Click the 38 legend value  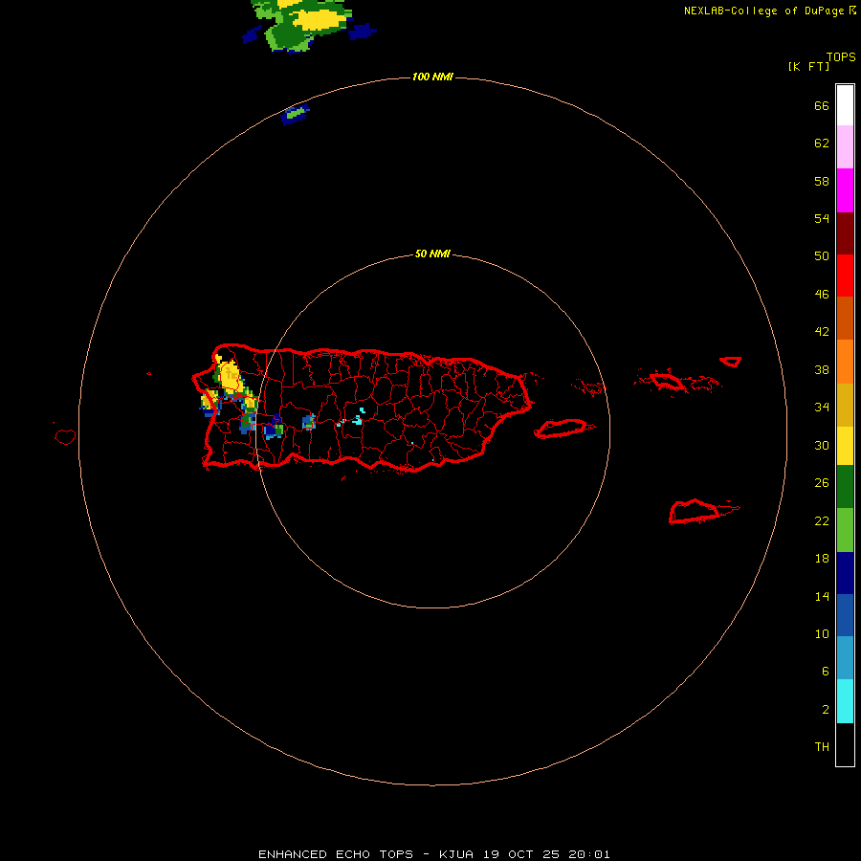click(x=822, y=369)
